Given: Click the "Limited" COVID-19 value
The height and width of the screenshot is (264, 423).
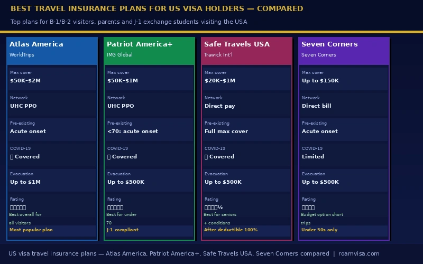Looking at the screenshot, I should coord(313,156).
